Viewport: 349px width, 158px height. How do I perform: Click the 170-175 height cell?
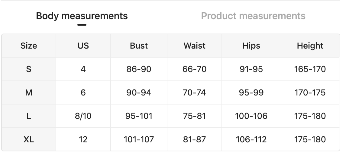[310, 93]
